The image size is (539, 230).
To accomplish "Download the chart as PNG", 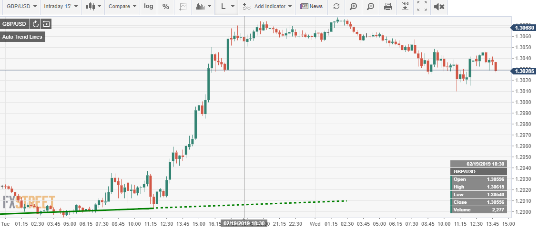I will pos(405,7).
